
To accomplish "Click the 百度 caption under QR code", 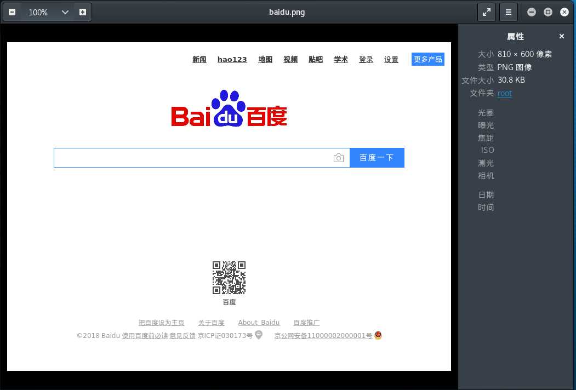I will click(229, 302).
